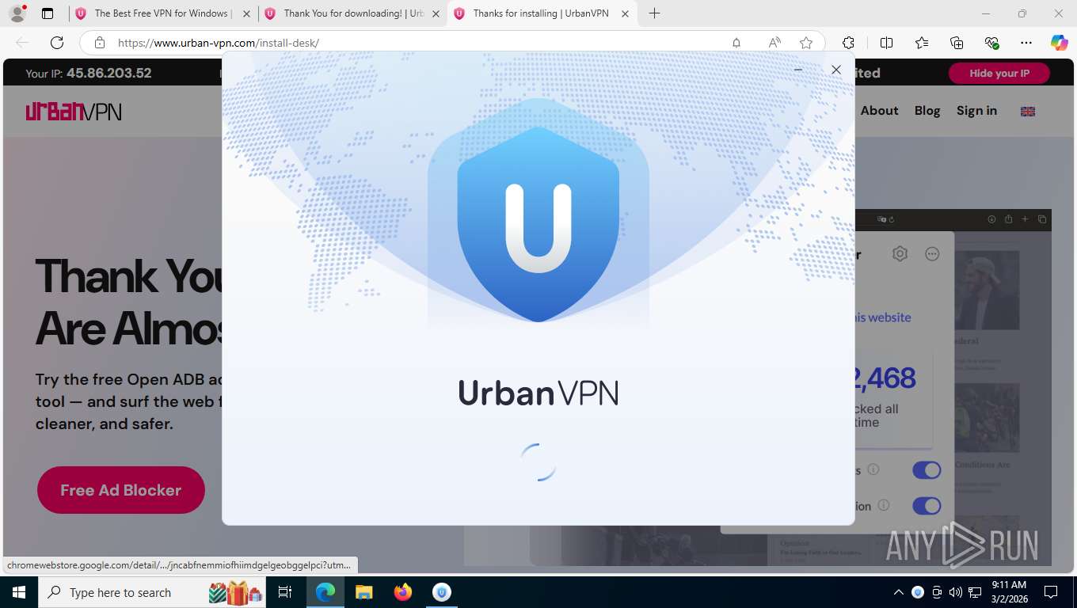Click the UrbanVPN taskbar app icon
The width and height of the screenshot is (1077, 608).
[442, 592]
